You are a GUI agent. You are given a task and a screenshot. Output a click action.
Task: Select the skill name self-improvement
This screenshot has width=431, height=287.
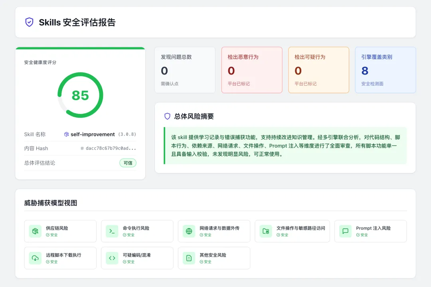click(93, 134)
